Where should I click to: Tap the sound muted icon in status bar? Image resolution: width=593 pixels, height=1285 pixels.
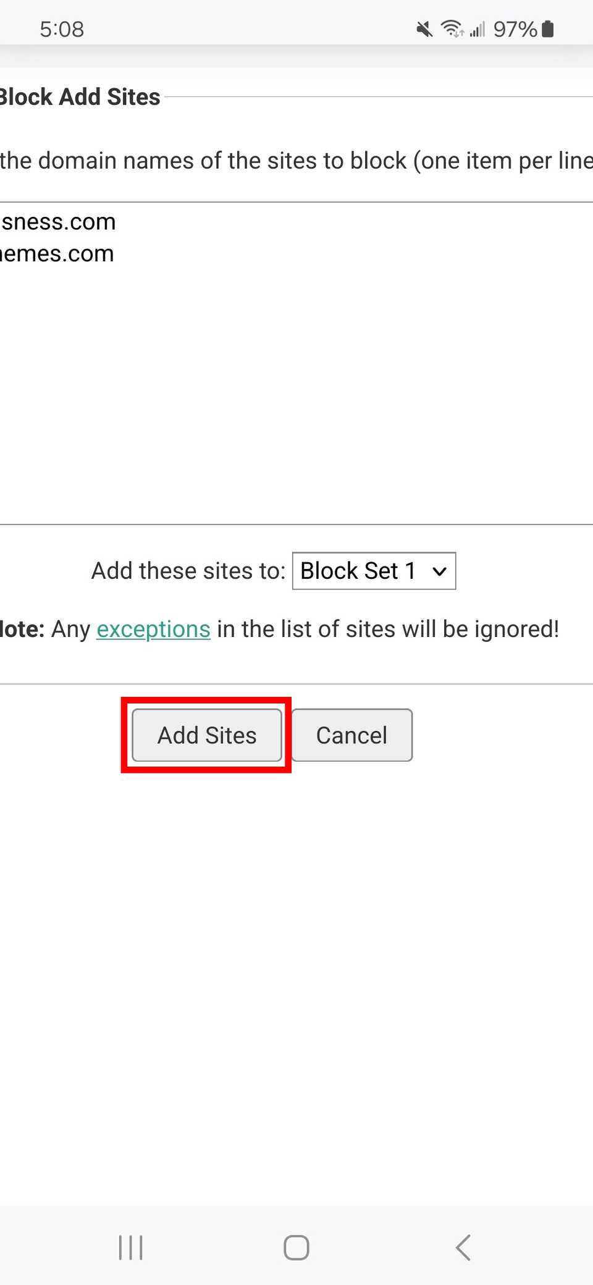click(423, 28)
